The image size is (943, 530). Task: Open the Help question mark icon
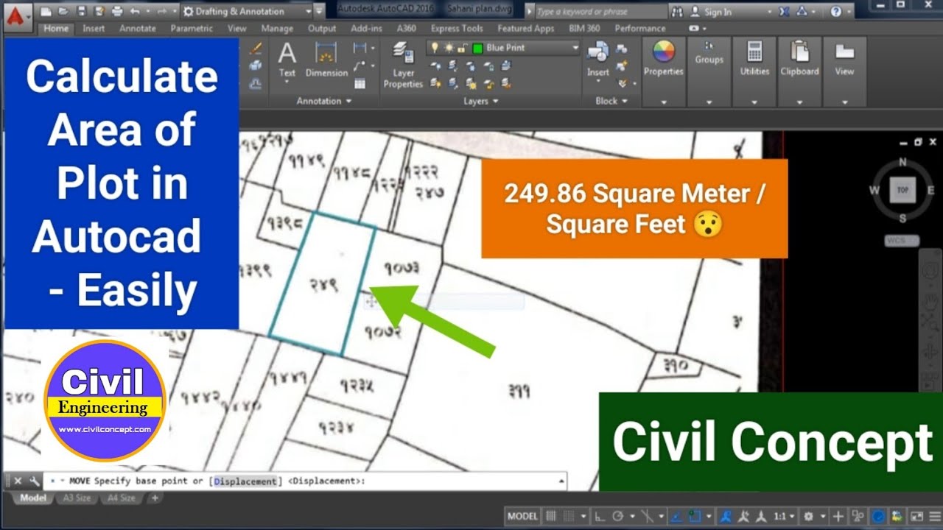[836, 12]
